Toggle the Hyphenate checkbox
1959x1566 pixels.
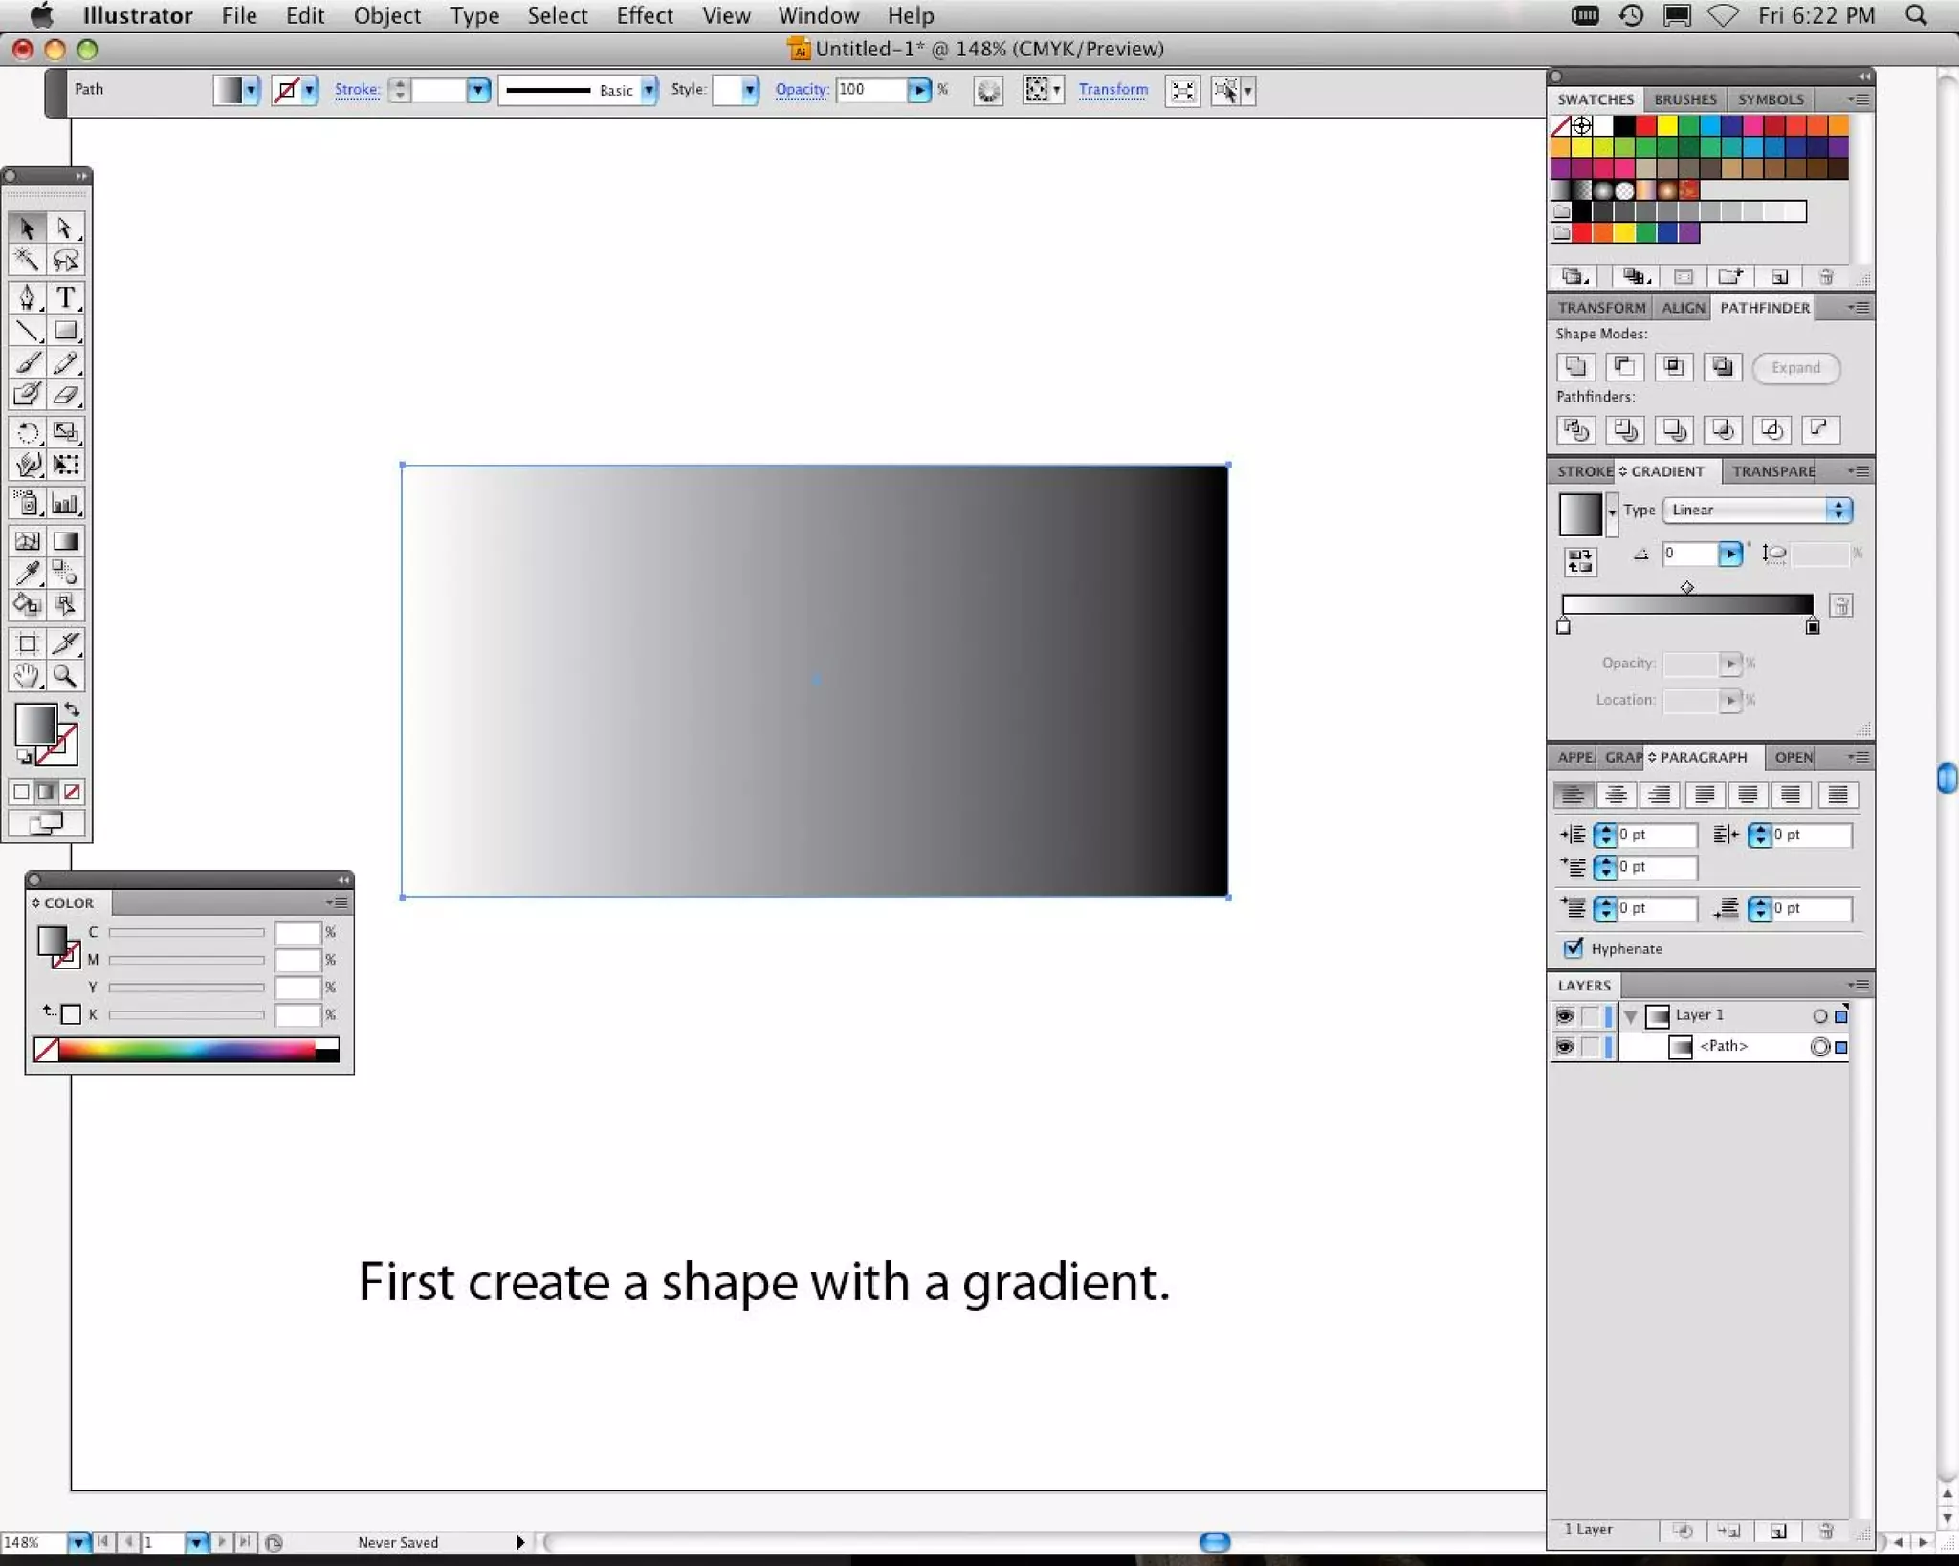[1574, 948]
